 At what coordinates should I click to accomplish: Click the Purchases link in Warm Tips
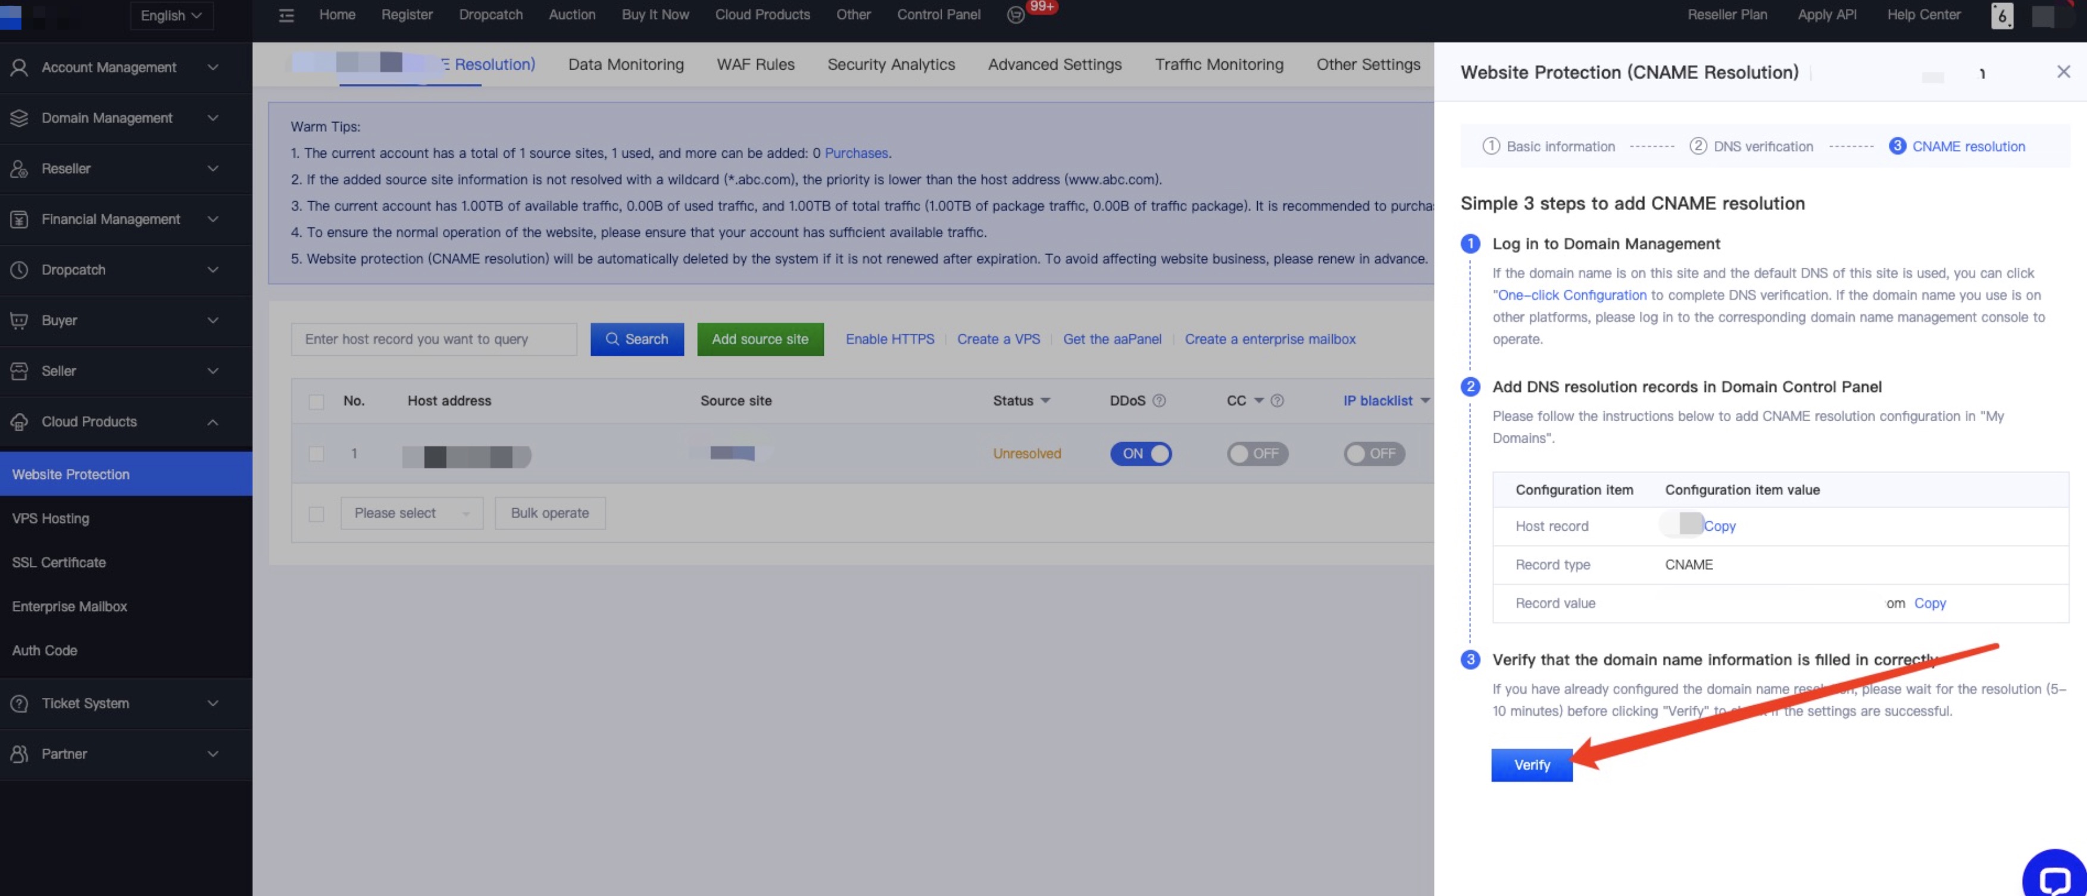pos(855,153)
